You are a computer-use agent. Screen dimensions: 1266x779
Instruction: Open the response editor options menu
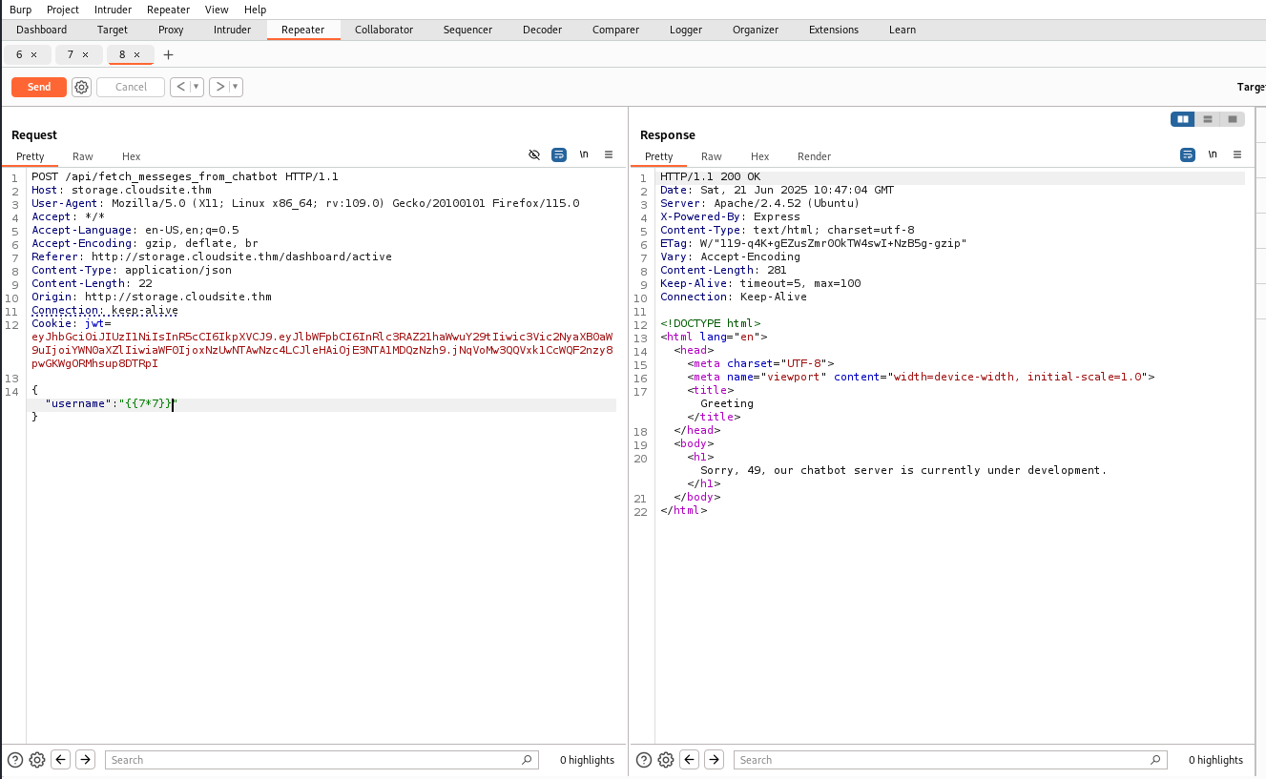coord(1237,154)
